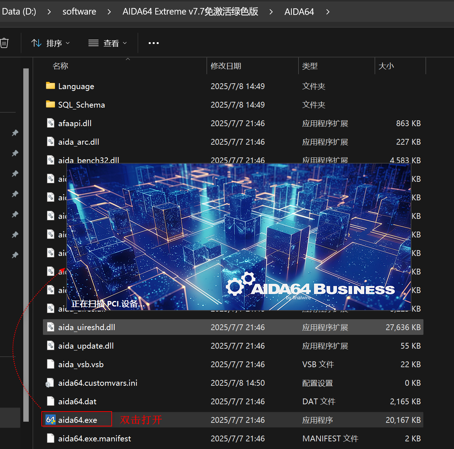Select the aida_uireshd.dll file icon
This screenshot has width=454, height=449.
tap(51, 327)
